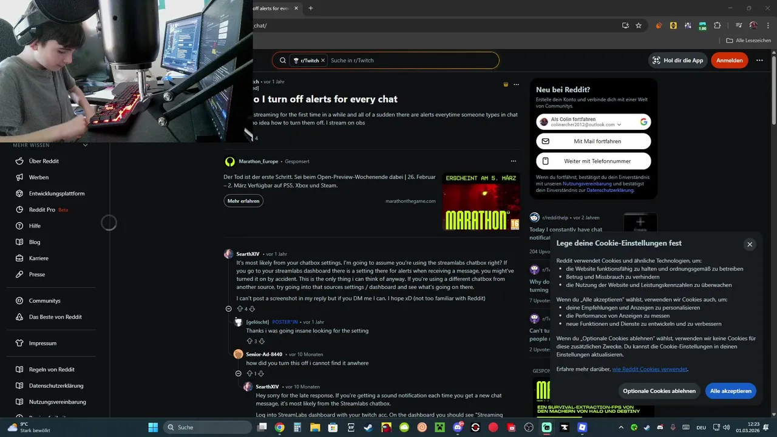The image size is (777, 437).
Task: Close the cookie settings dialog
Action: point(750,244)
